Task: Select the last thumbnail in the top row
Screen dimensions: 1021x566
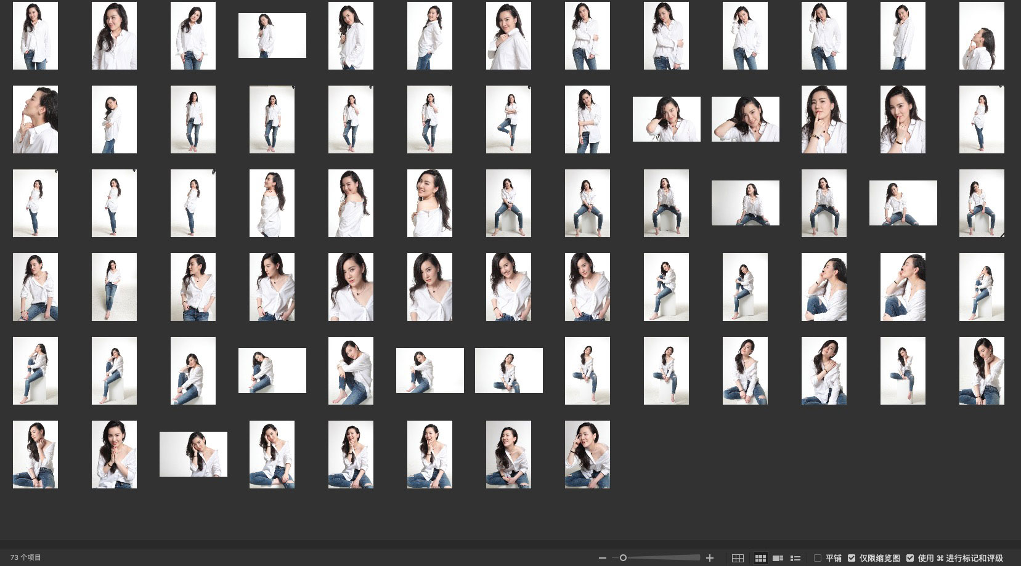Action: point(981,36)
